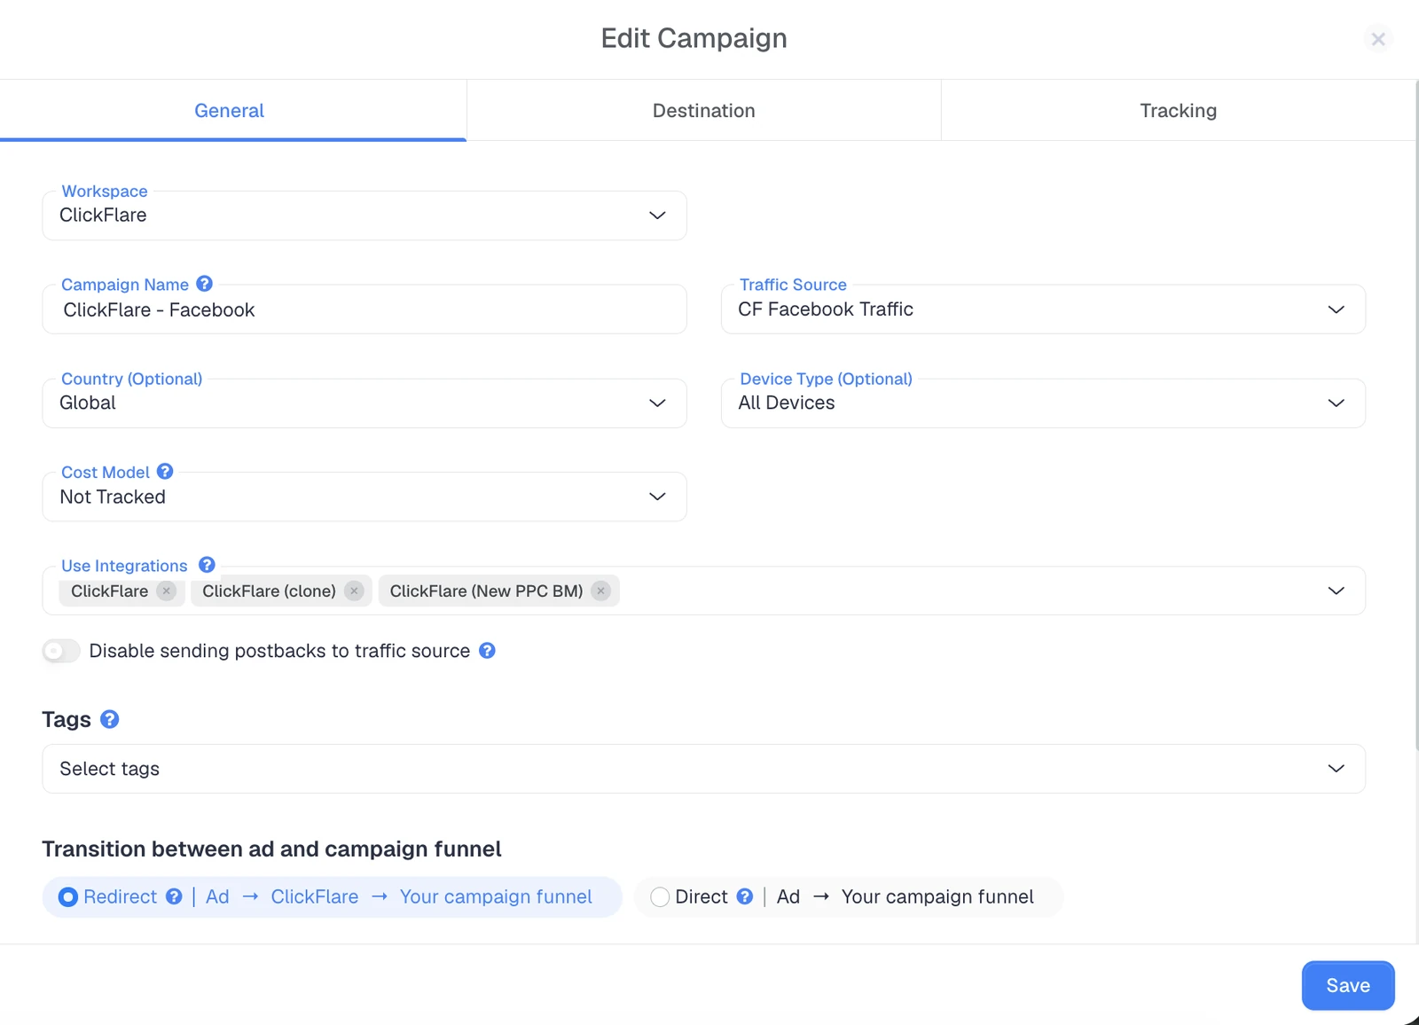Open the Country (Optional) dropdown
Screen dimensions: 1419x1025
(365, 403)
